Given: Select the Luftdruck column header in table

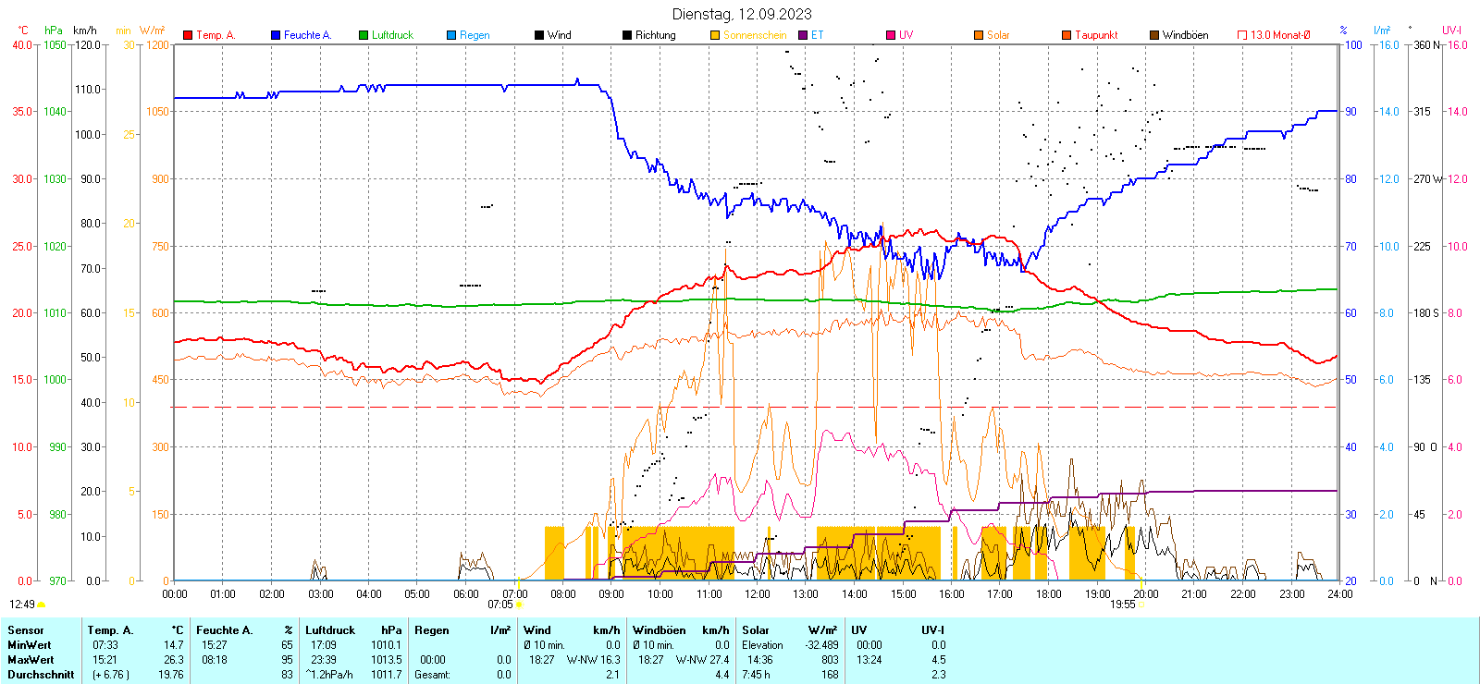Looking at the screenshot, I should point(330,630).
